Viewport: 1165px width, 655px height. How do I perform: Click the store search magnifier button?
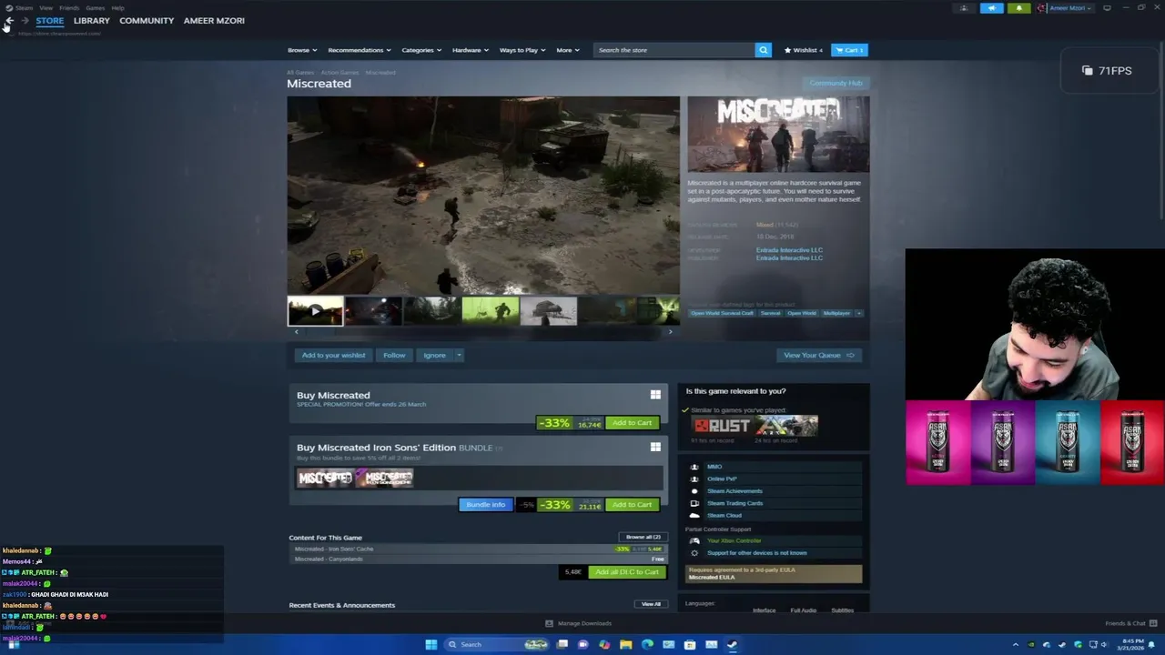tap(764, 50)
